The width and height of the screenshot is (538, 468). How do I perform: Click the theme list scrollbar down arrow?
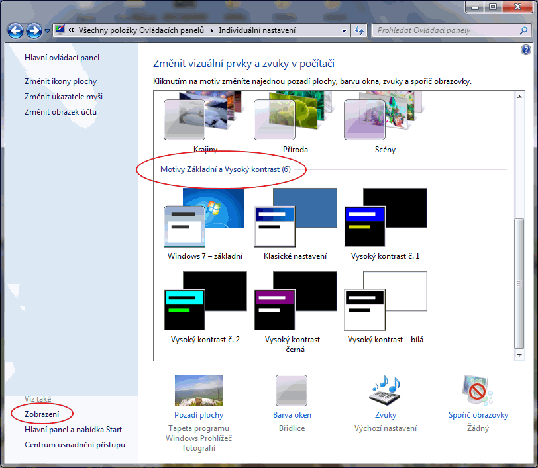tap(519, 355)
